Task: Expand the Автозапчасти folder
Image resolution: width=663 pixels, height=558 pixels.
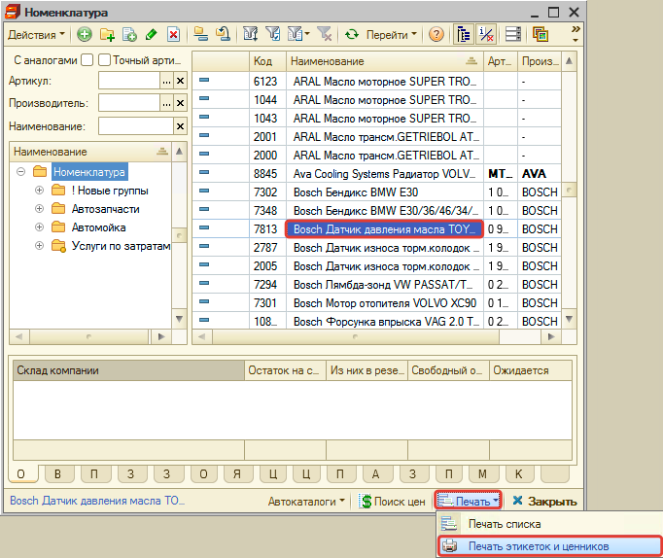Action: (x=39, y=208)
